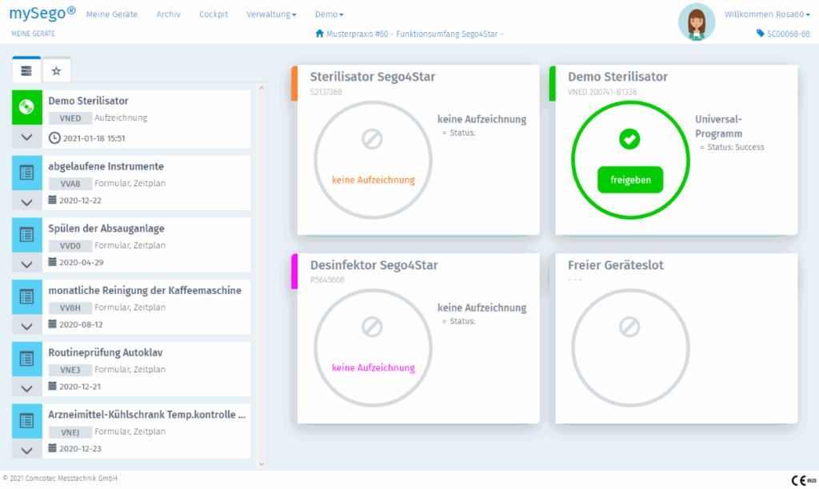Image resolution: width=819 pixels, height=489 pixels.
Task: Click the SC00068-68 license link
Action: pos(788,34)
